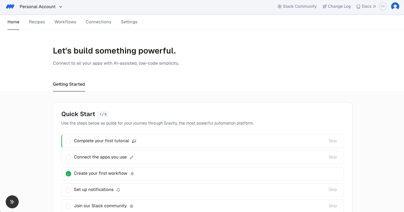Click the lightning bolt icon beside 'Create your first workflow'
The height and width of the screenshot is (212, 404).
coord(132,174)
